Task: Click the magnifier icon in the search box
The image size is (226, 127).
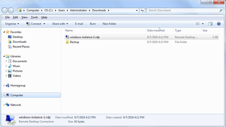Action: click(221, 10)
